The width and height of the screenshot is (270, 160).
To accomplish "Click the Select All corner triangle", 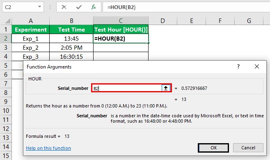I will pos(7,21).
